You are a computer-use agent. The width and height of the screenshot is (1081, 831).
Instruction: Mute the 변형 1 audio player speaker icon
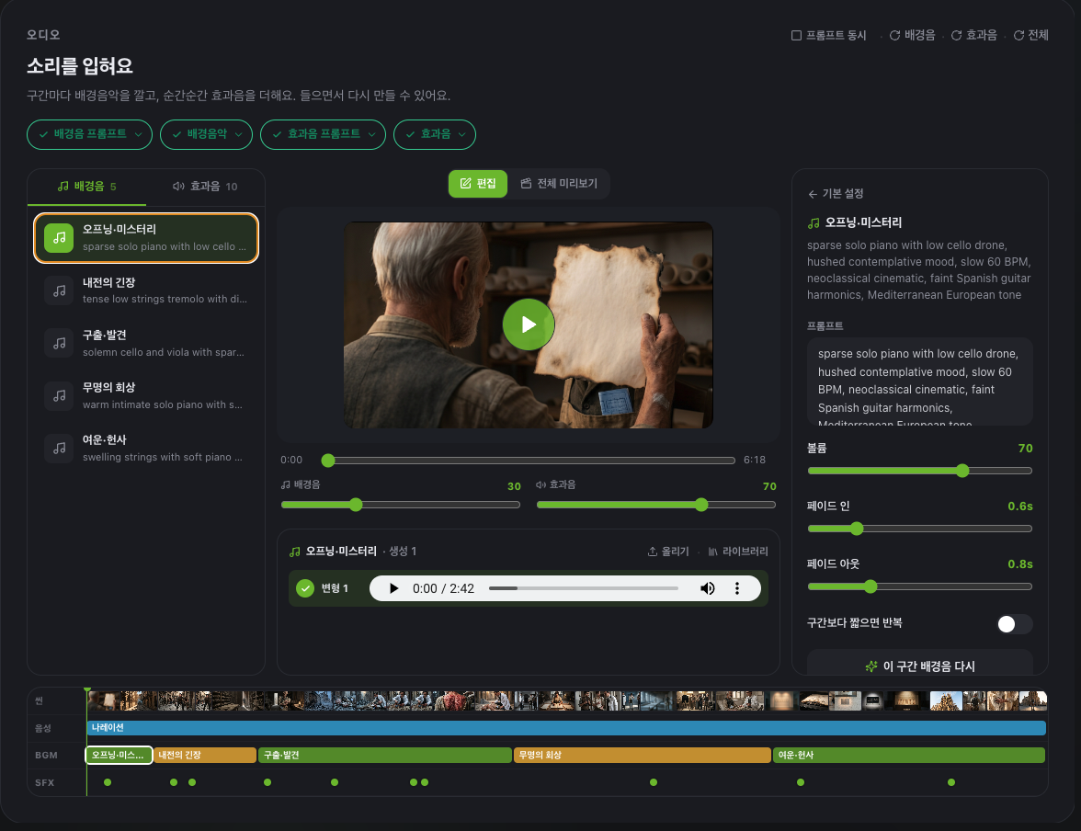(x=708, y=588)
